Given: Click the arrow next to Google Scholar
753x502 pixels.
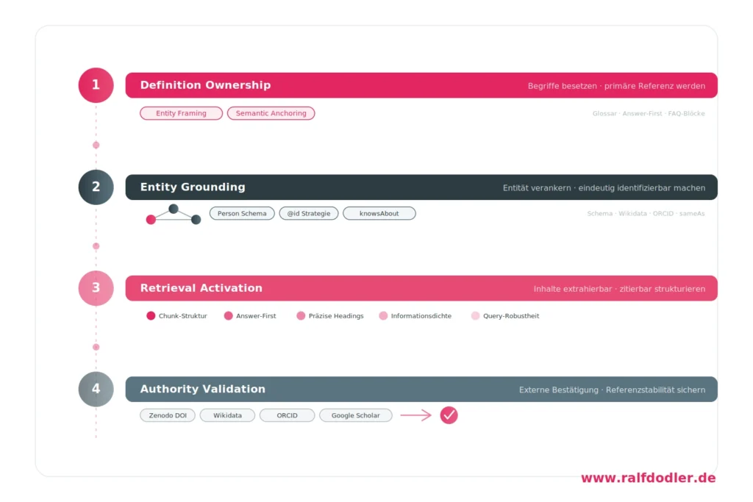Looking at the screenshot, I should [x=416, y=415].
